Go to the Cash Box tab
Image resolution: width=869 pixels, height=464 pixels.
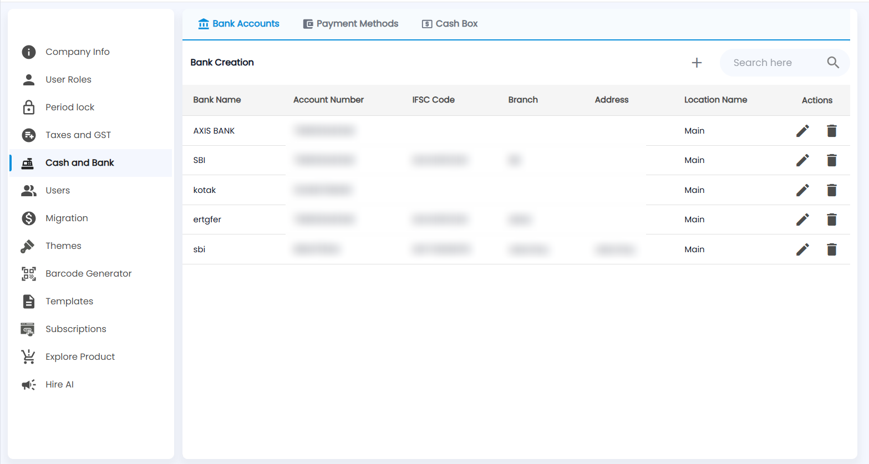[450, 24]
